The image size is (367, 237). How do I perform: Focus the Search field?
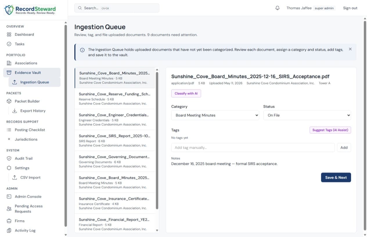(x=117, y=8)
